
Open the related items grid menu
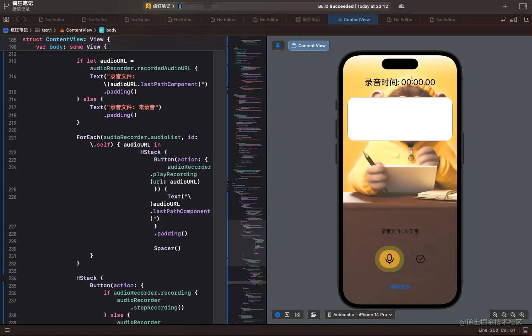click(x=6, y=19)
